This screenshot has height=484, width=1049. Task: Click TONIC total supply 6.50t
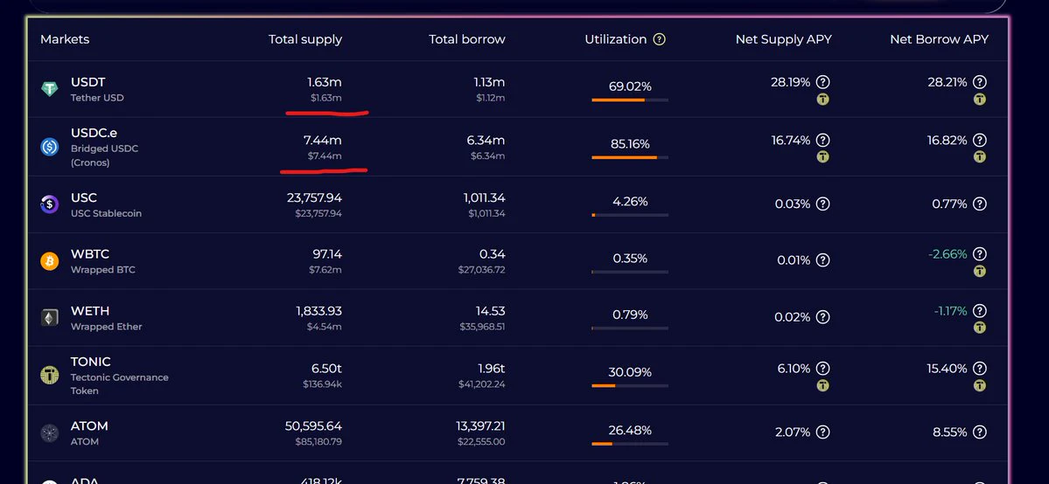tap(327, 369)
